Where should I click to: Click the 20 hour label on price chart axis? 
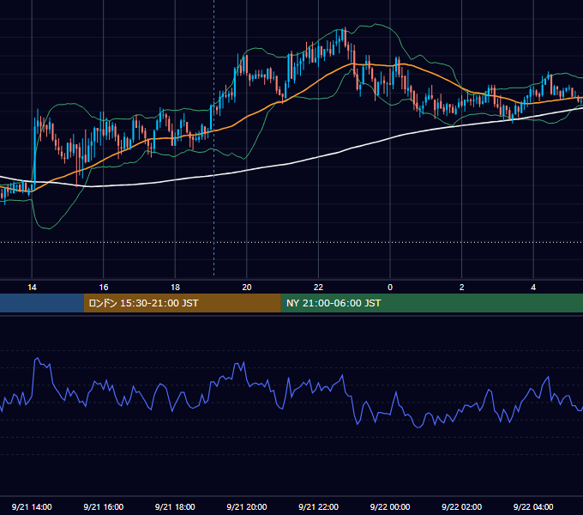(x=247, y=288)
